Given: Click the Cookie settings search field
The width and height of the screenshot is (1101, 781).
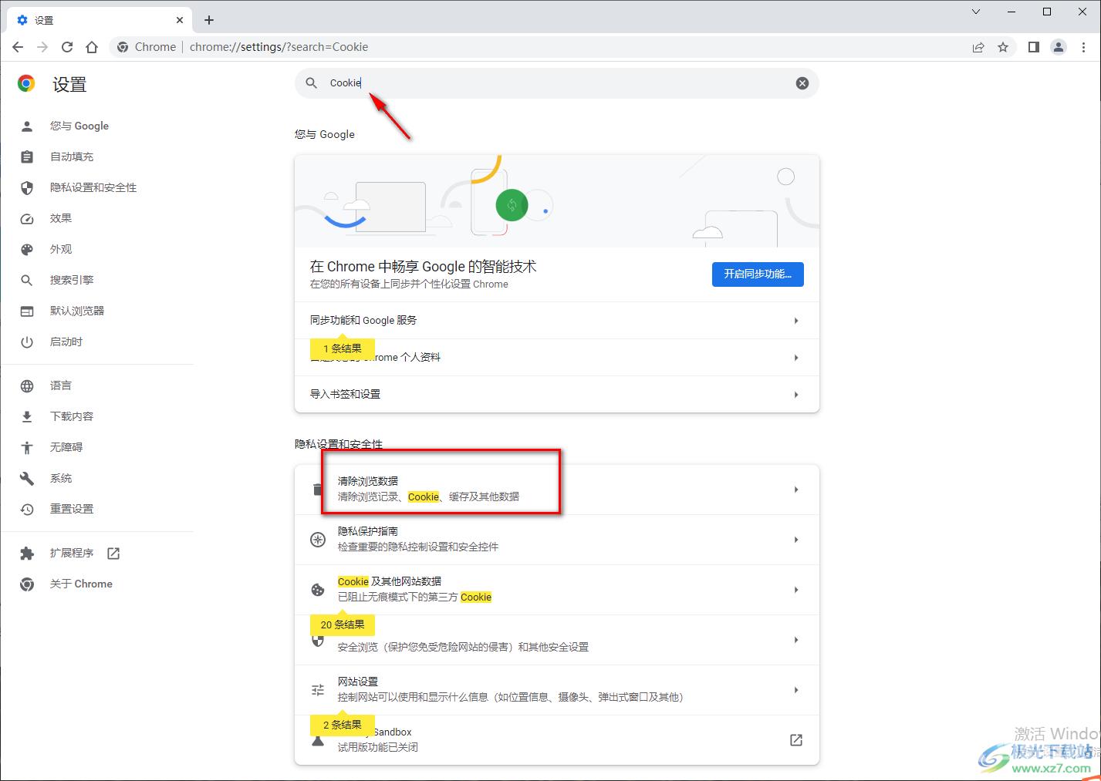Looking at the screenshot, I should pos(556,83).
